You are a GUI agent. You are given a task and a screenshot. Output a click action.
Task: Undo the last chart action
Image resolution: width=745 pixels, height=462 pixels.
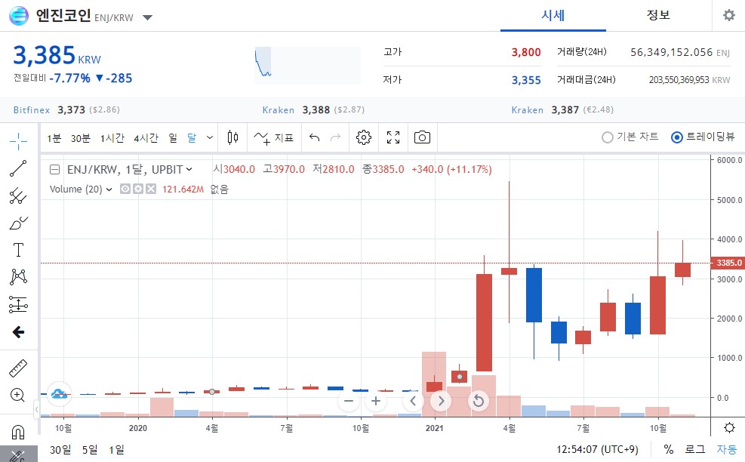[x=315, y=138]
